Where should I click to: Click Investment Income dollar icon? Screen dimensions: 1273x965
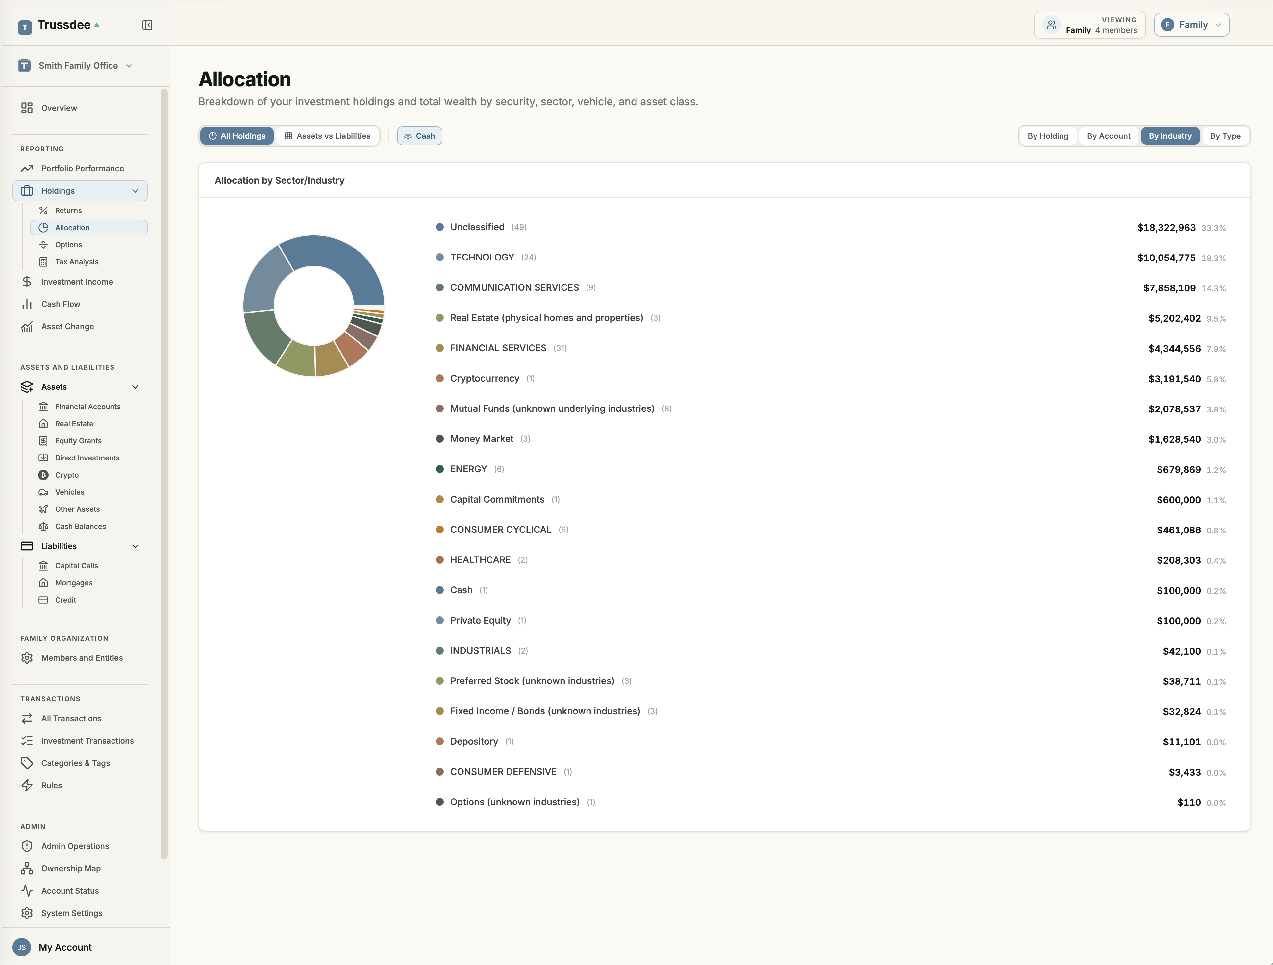click(27, 282)
